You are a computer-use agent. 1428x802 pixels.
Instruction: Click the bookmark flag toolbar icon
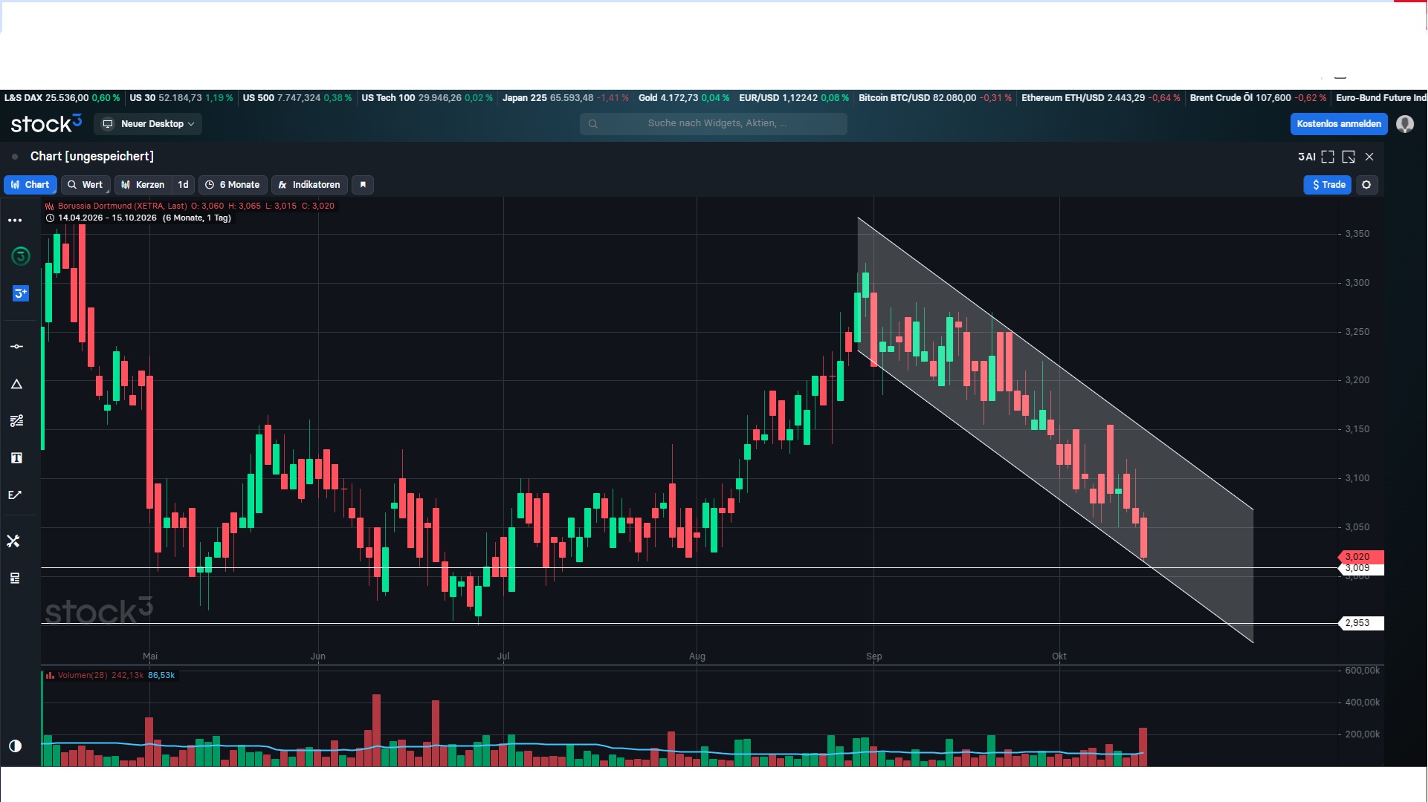(363, 185)
